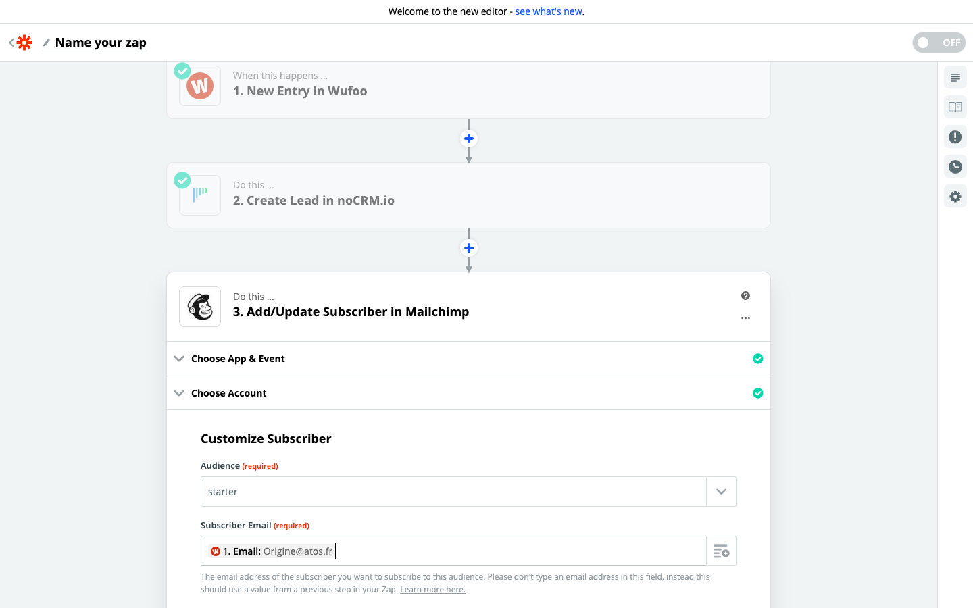Add a step between Wufoo and noCRM.io
Viewport: 973px width, 608px height.
[469, 138]
